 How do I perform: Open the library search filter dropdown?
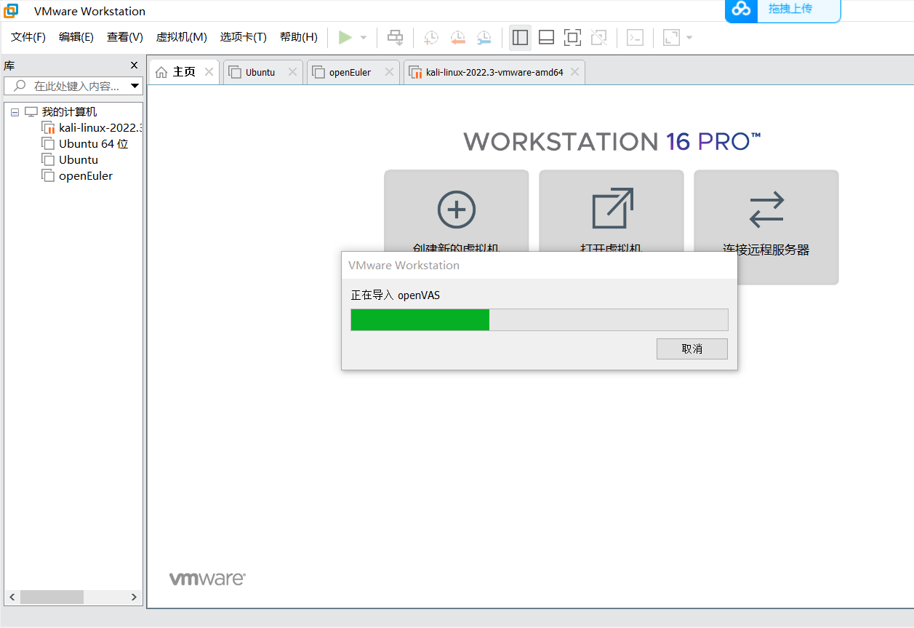[x=135, y=87]
